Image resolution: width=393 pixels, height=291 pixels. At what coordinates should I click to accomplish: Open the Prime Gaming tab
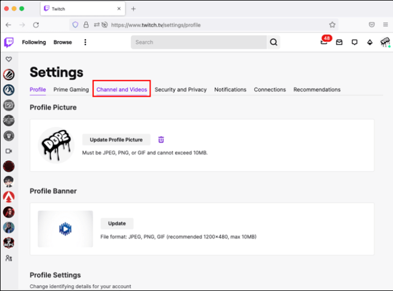(71, 89)
